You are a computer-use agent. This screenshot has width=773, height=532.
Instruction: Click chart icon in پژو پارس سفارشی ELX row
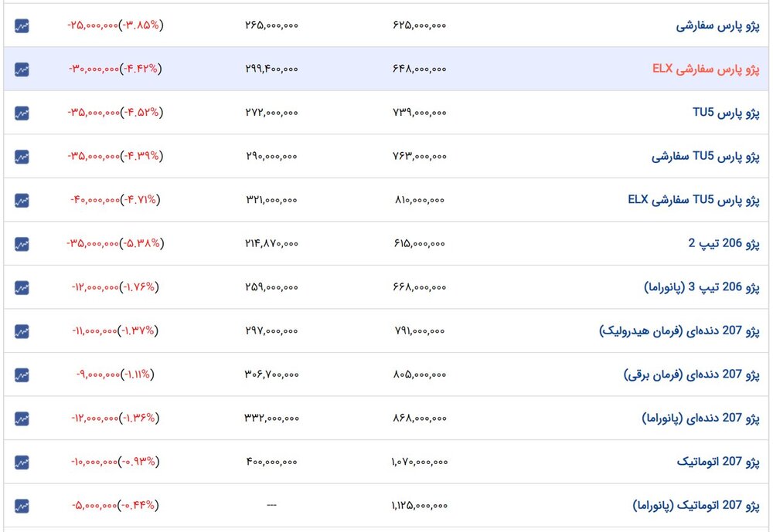(x=22, y=69)
